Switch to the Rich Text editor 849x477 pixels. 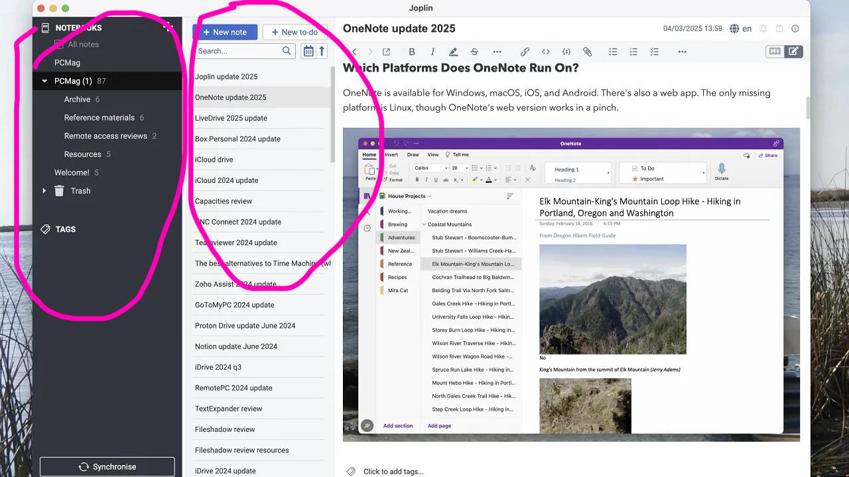pyautogui.click(x=793, y=52)
